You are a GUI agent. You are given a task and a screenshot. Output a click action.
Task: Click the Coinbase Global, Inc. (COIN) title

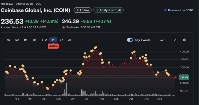(35, 10)
